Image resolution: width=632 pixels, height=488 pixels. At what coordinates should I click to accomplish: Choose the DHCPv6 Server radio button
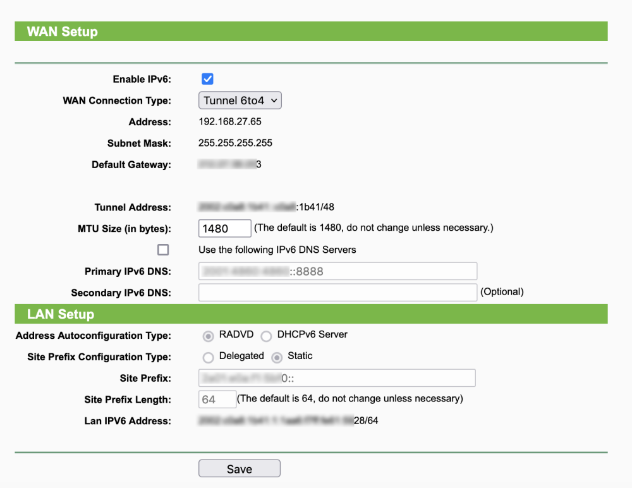pyautogui.click(x=266, y=336)
